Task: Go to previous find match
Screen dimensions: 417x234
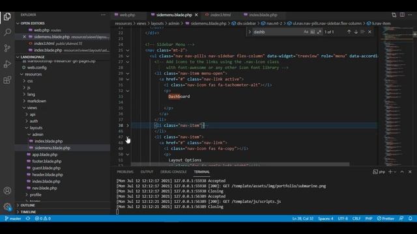Action: [x=349, y=32]
